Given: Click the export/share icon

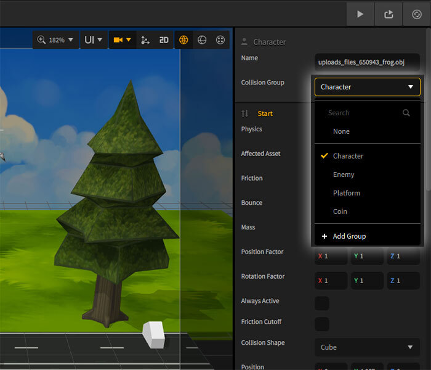Looking at the screenshot, I should click(x=389, y=14).
